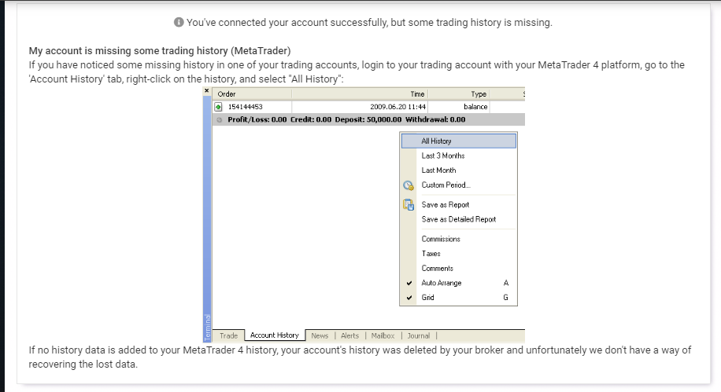Click order number 154144453

[245, 107]
